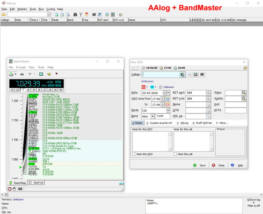
Task: Click into the Callsign input field
Action: [x=161, y=75]
